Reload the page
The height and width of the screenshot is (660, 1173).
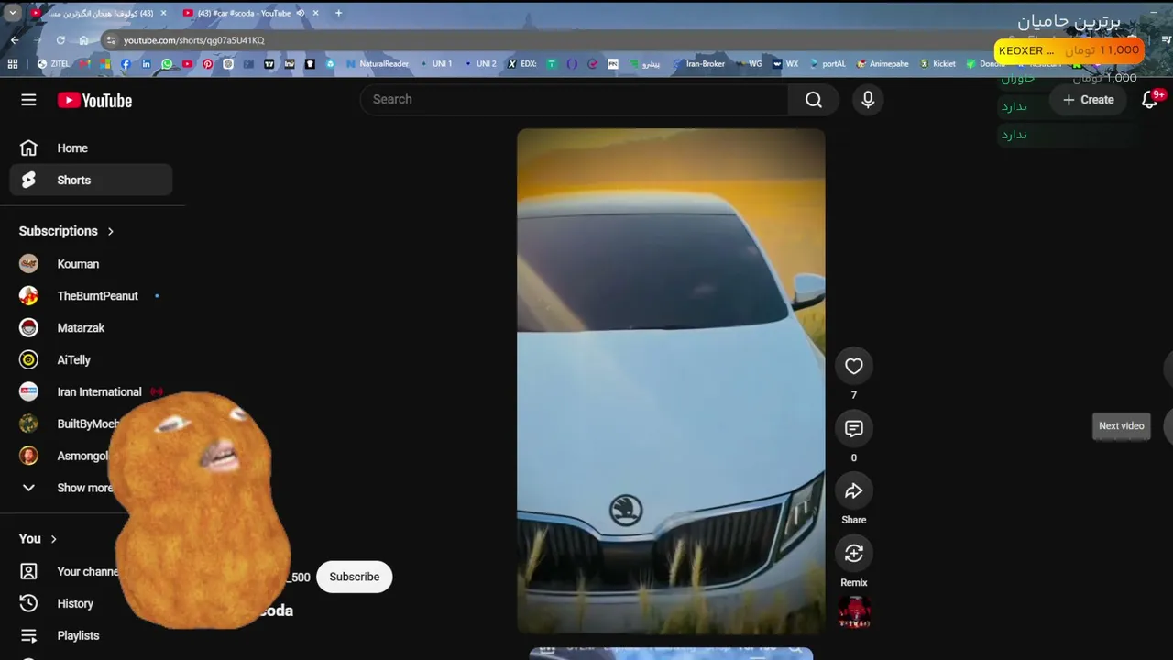(x=60, y=40)
